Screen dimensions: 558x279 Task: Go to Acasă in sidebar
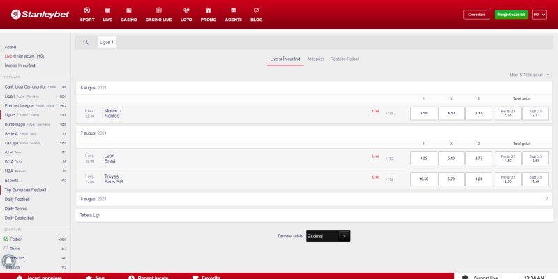pyautogui.click(x=10, y=47)
